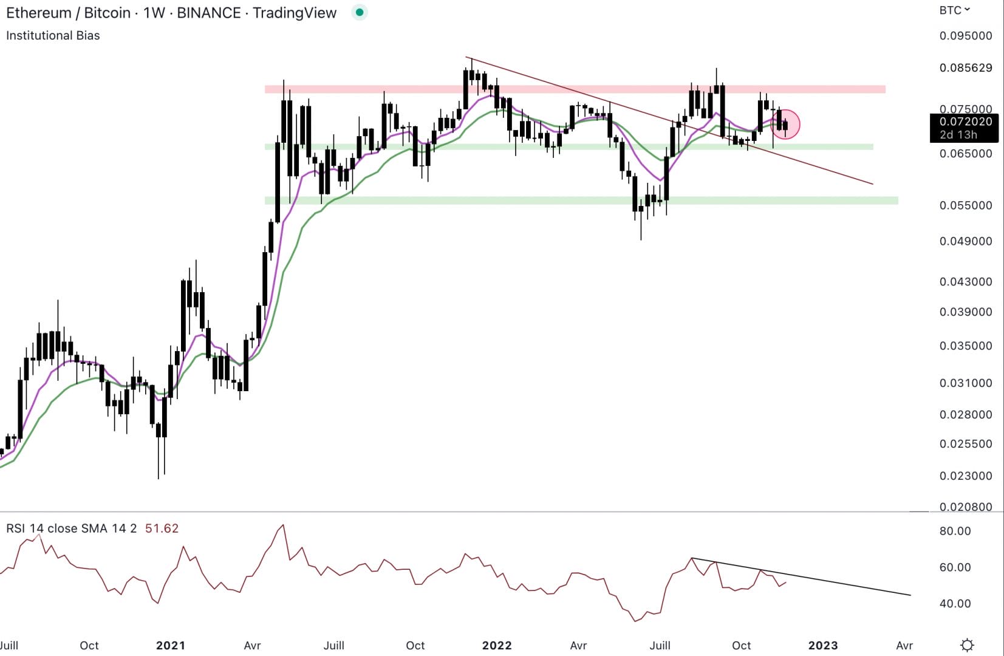Open the chart settings gear icon
This screenshot has width=1004, height=656.
pyautogui.click(x=968, y=646)
